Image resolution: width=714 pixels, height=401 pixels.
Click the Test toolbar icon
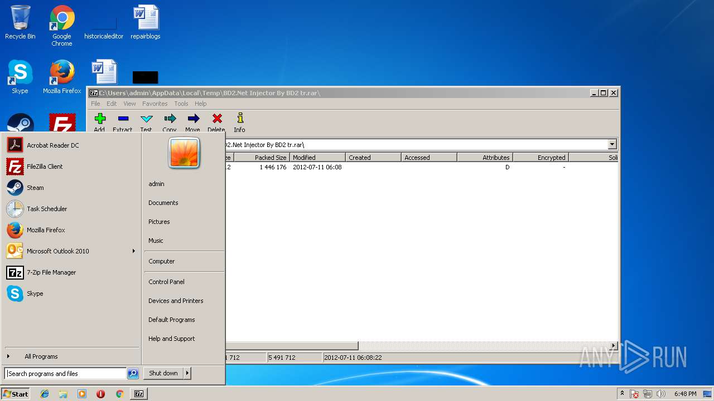146,119
